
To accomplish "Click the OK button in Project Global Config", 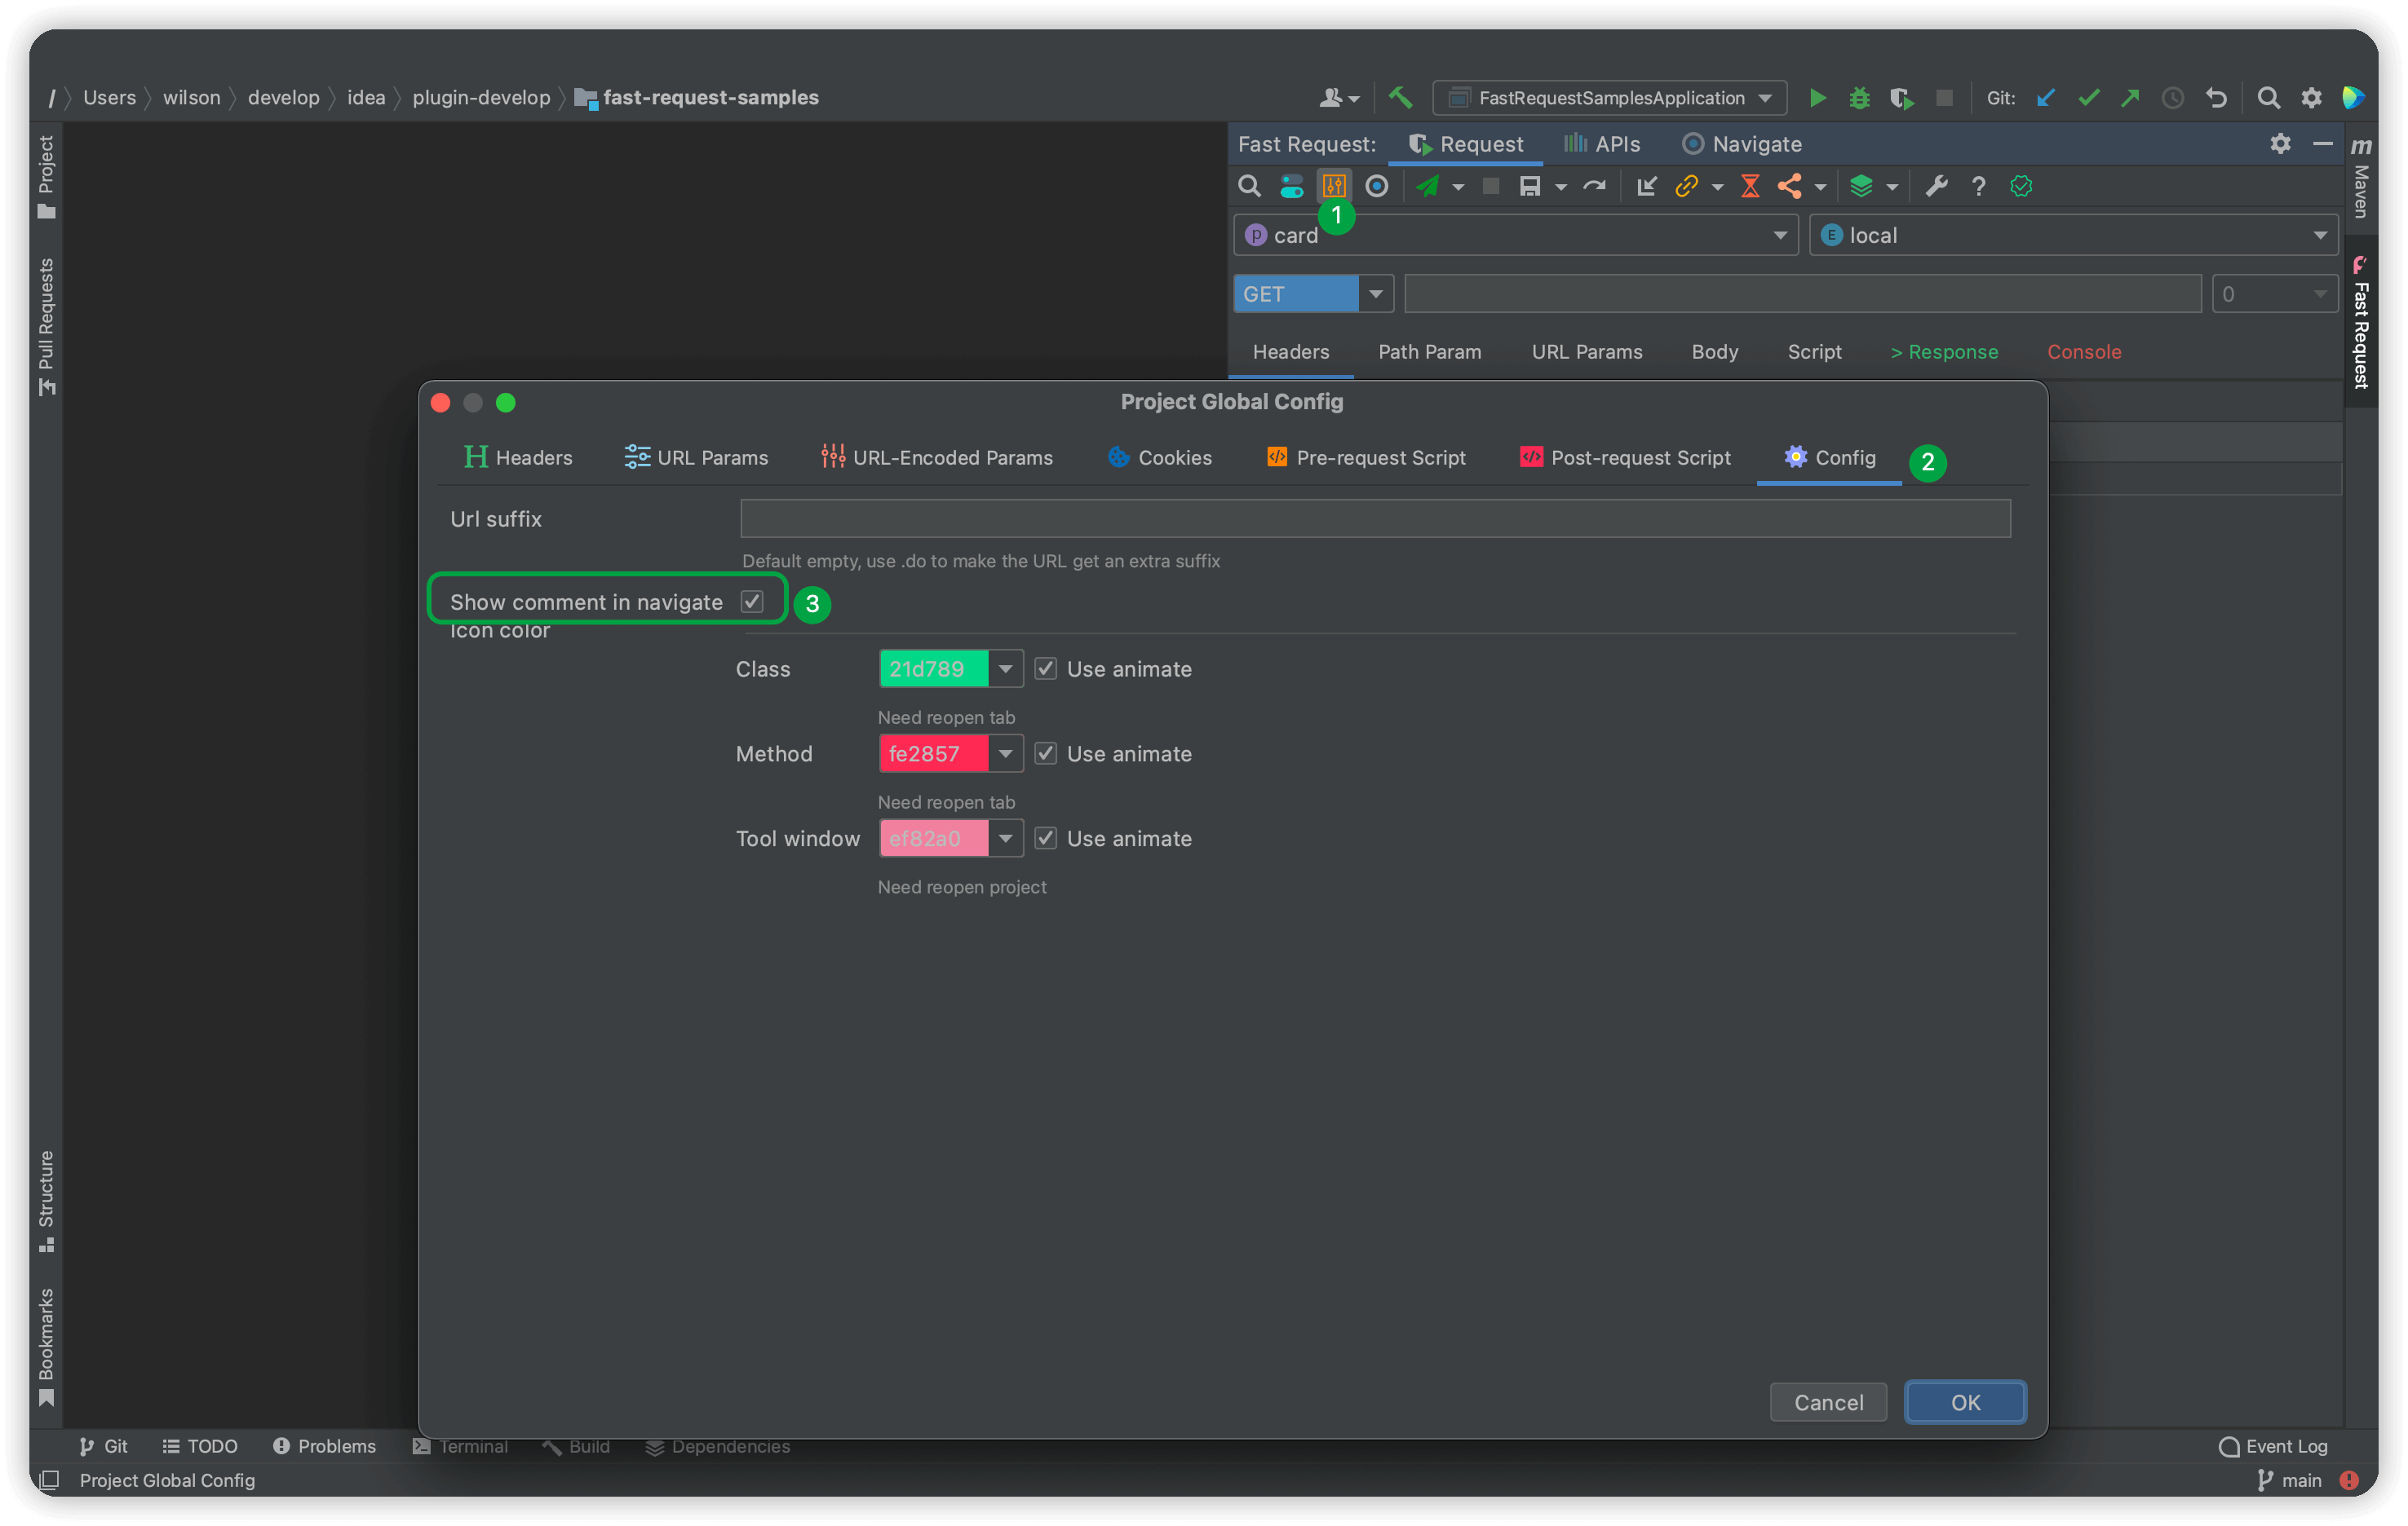I will pyautogui.click(x=1964, y=1401).
